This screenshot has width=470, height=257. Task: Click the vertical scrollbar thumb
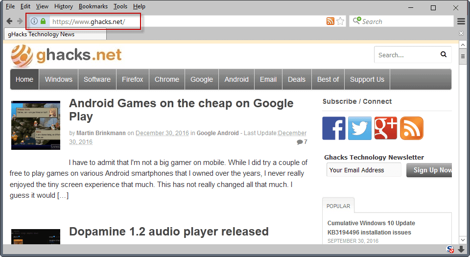tap(463, 56)
